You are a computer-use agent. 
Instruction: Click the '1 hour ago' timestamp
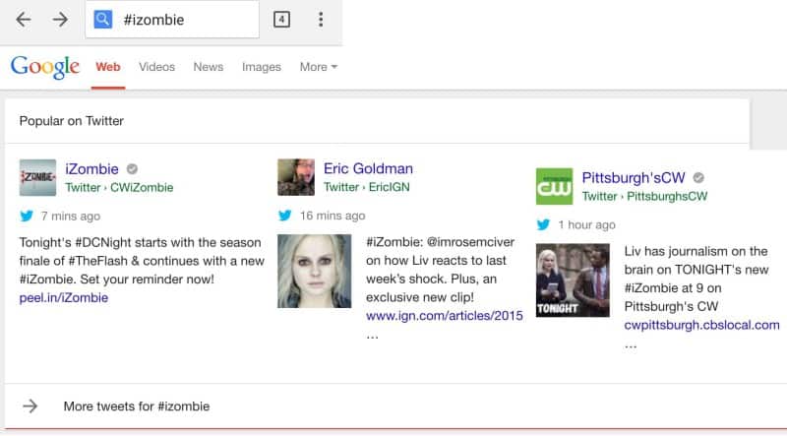click(x=586, y=224)
